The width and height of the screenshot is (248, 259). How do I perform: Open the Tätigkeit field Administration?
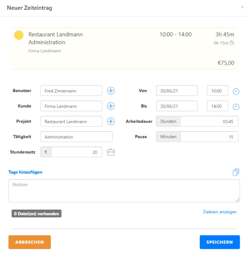click(x=76, y=137)
